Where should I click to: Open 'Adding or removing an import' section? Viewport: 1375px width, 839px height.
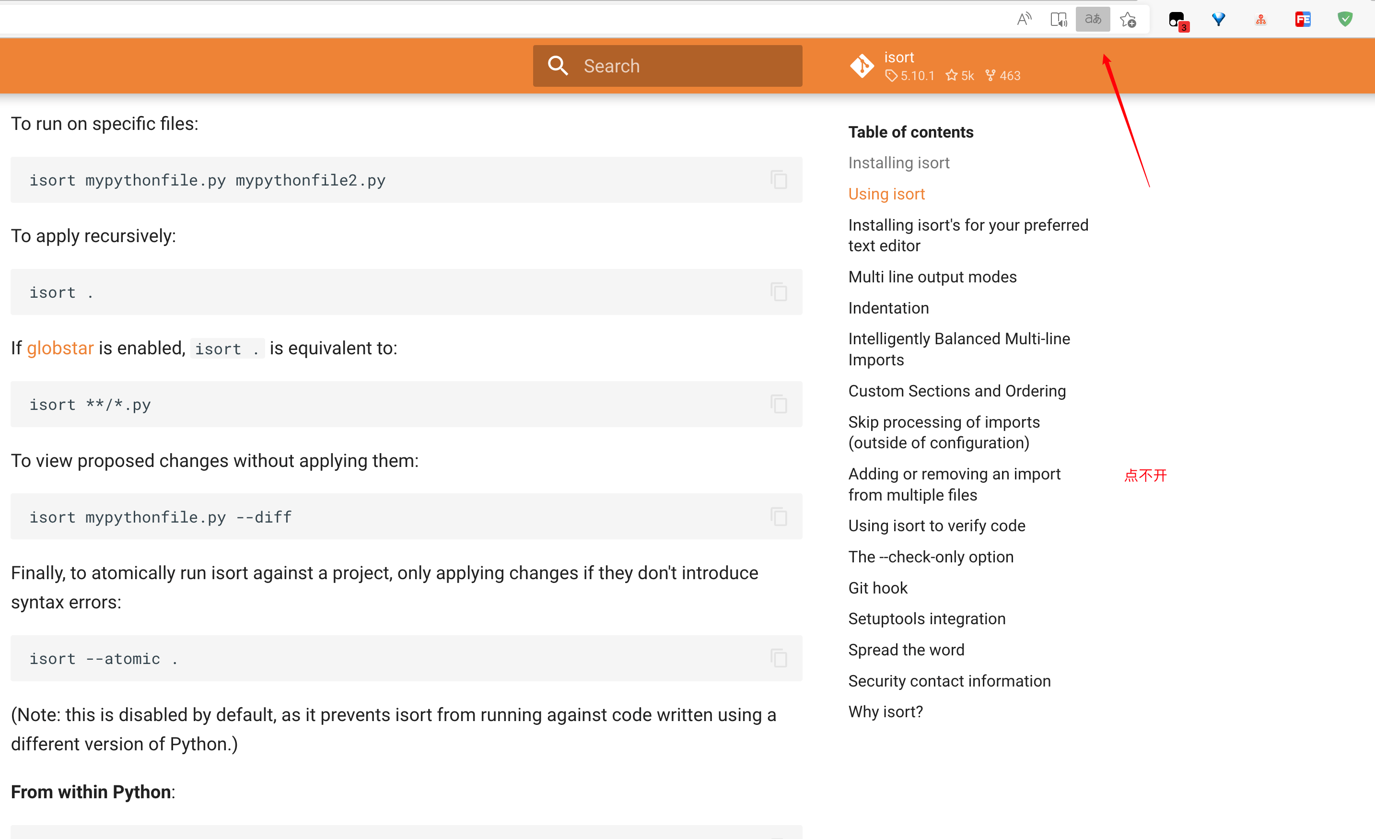pyautogui.click(x=954, y=485)
